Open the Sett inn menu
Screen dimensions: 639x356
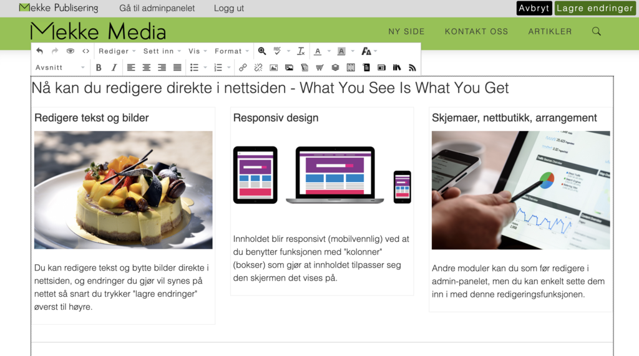(162, 51)
